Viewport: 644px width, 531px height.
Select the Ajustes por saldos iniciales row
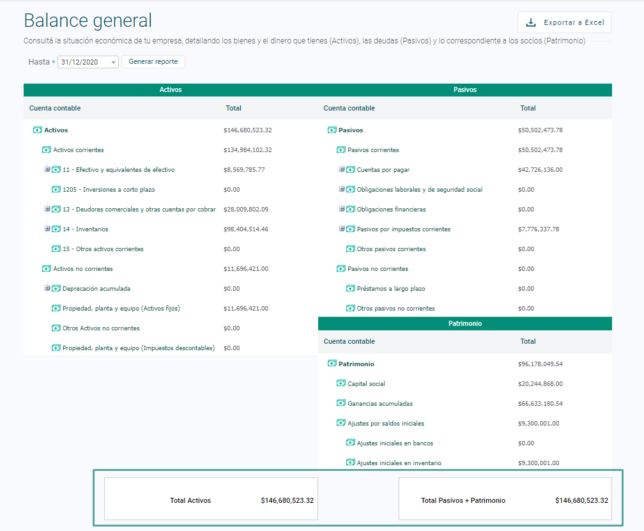[465, 424]
